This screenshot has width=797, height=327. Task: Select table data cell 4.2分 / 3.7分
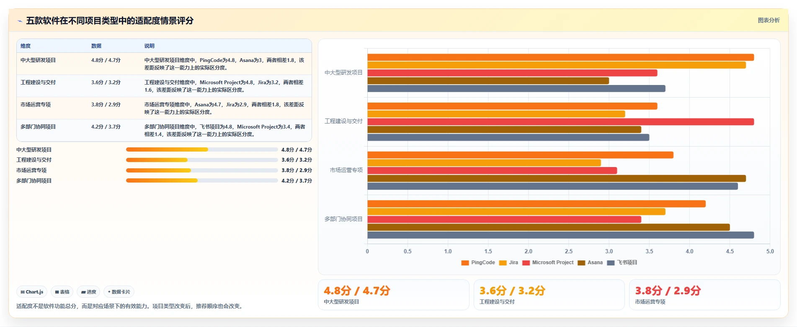pos(106,127)
